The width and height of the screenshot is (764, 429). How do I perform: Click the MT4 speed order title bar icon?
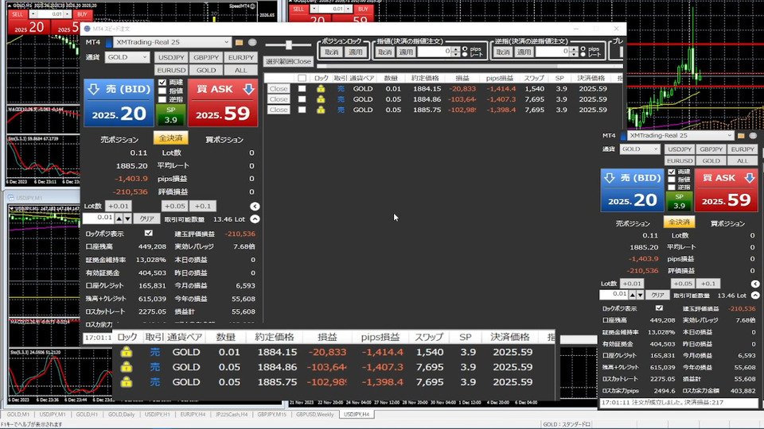point(88,29)
